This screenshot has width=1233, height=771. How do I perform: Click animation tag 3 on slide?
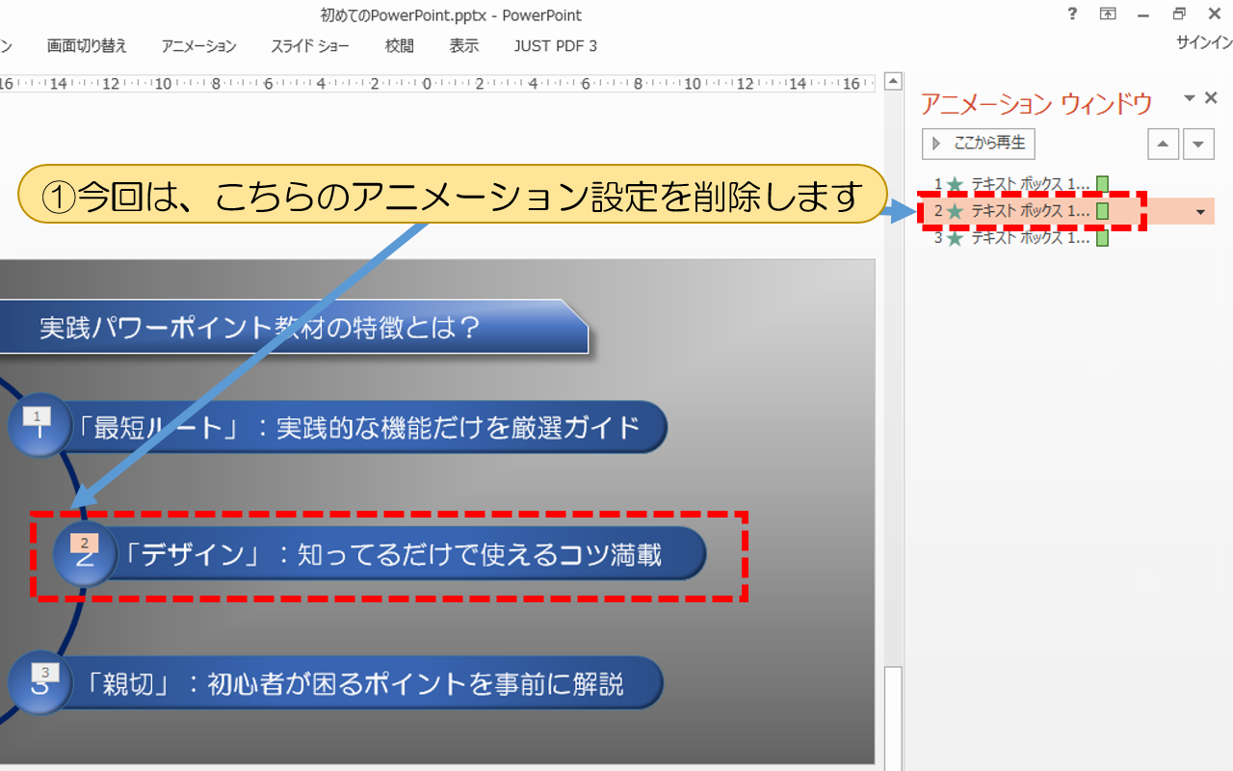click(44, 672)
